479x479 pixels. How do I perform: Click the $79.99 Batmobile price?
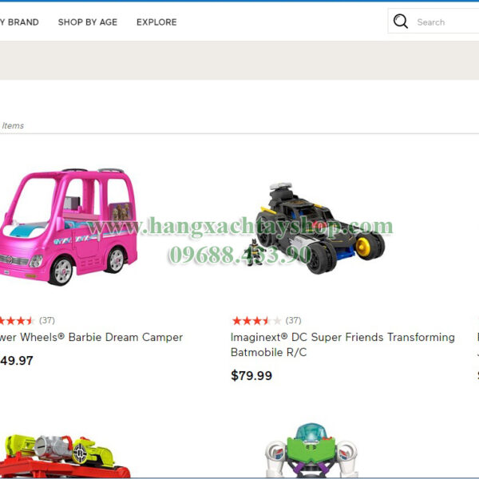pyautogui.click(x=251, y=375)
